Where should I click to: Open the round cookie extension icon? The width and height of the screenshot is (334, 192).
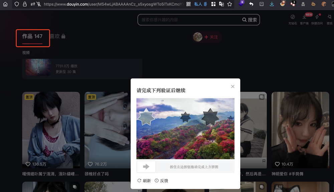coord(324,4)
